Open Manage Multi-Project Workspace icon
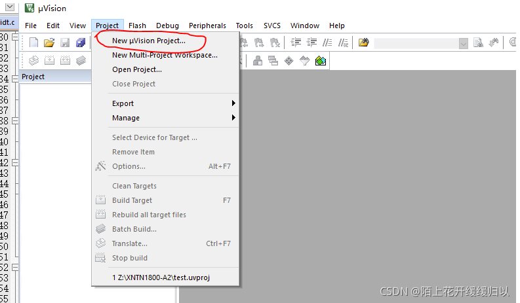Image resolution: width=520 pixels, height=303 pixels. pyautogui.click(x=273, y=61)
